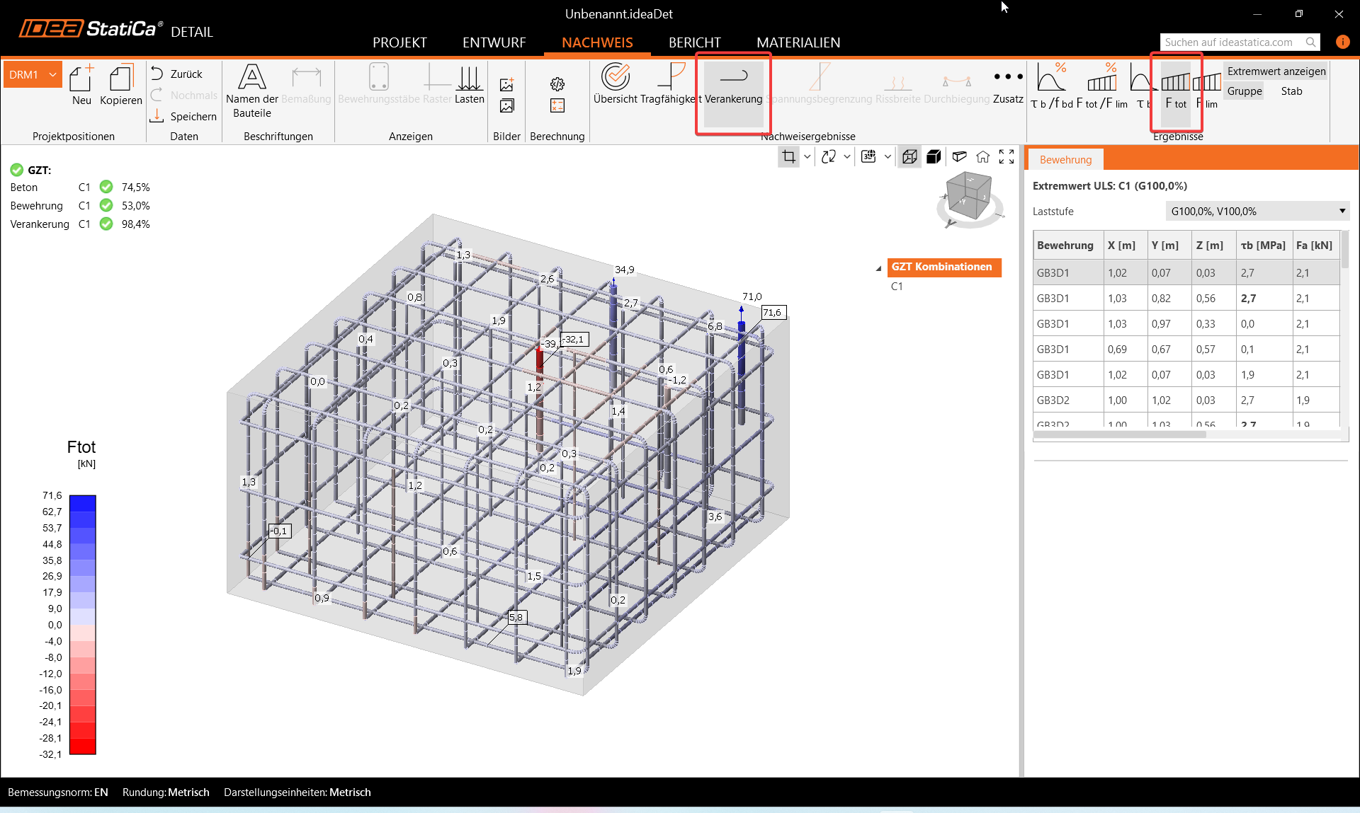Click the solid cube view icon

pos(934,156)
